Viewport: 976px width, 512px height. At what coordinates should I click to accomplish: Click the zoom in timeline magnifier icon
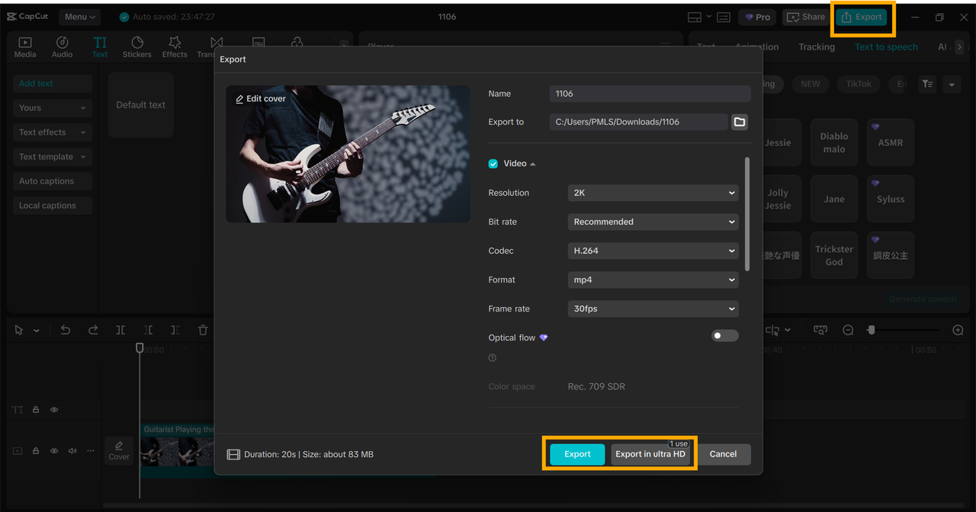(958, 330)
